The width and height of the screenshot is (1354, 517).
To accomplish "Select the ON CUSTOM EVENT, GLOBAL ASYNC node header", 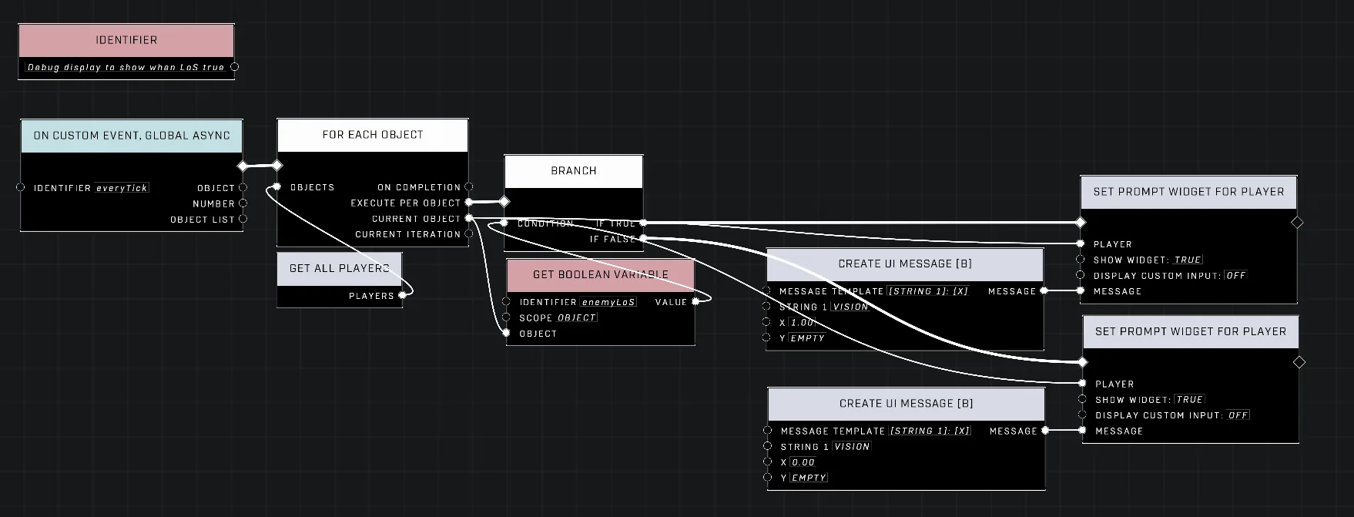I will (132, 136).
